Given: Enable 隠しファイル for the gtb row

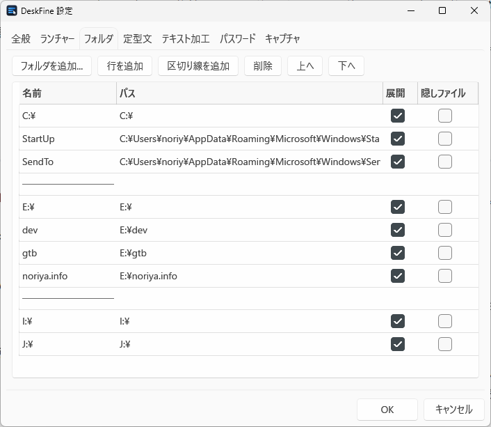Looking at the screenshot, I should coord(445,253).
